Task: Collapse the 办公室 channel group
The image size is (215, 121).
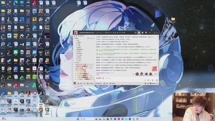Action: pyautogui.click(x=75, y=62)
